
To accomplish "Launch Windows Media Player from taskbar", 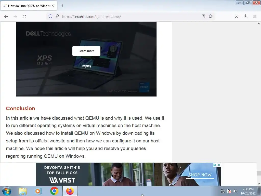I will click(x=38, y=191).
